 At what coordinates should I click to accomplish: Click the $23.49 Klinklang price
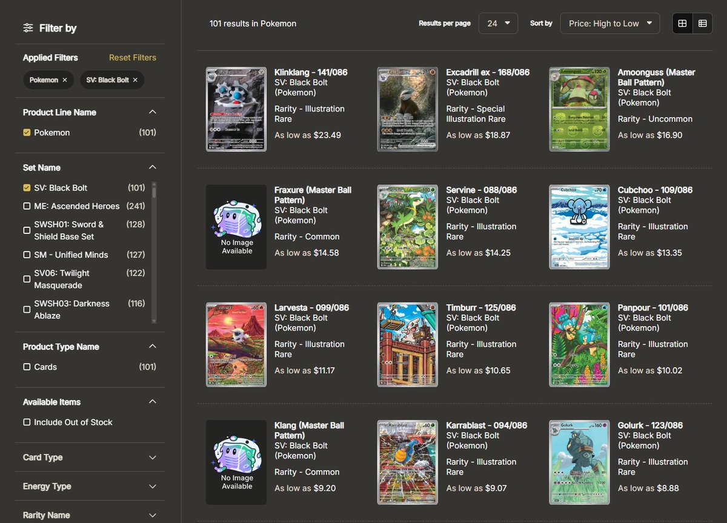327,135
